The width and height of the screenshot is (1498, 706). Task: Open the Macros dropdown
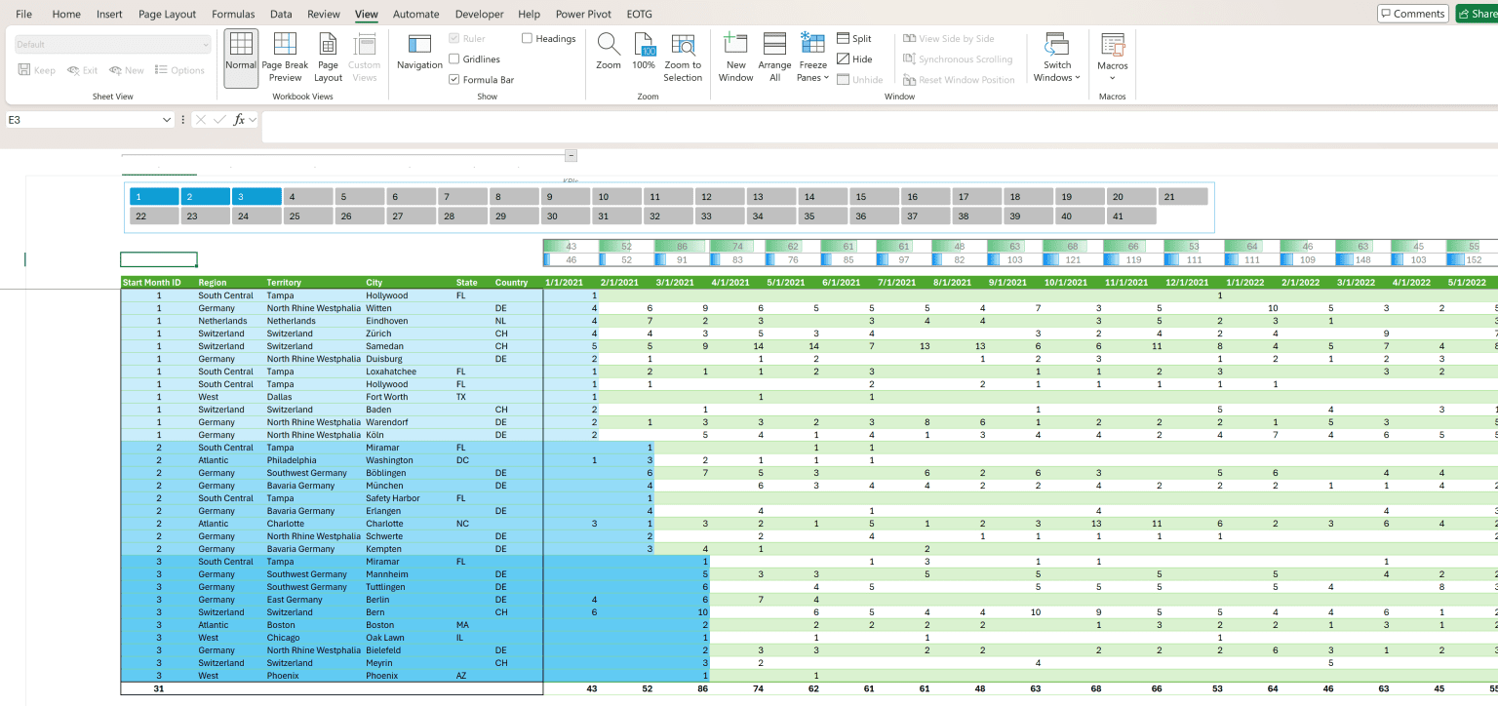(x=1112, y=56)
